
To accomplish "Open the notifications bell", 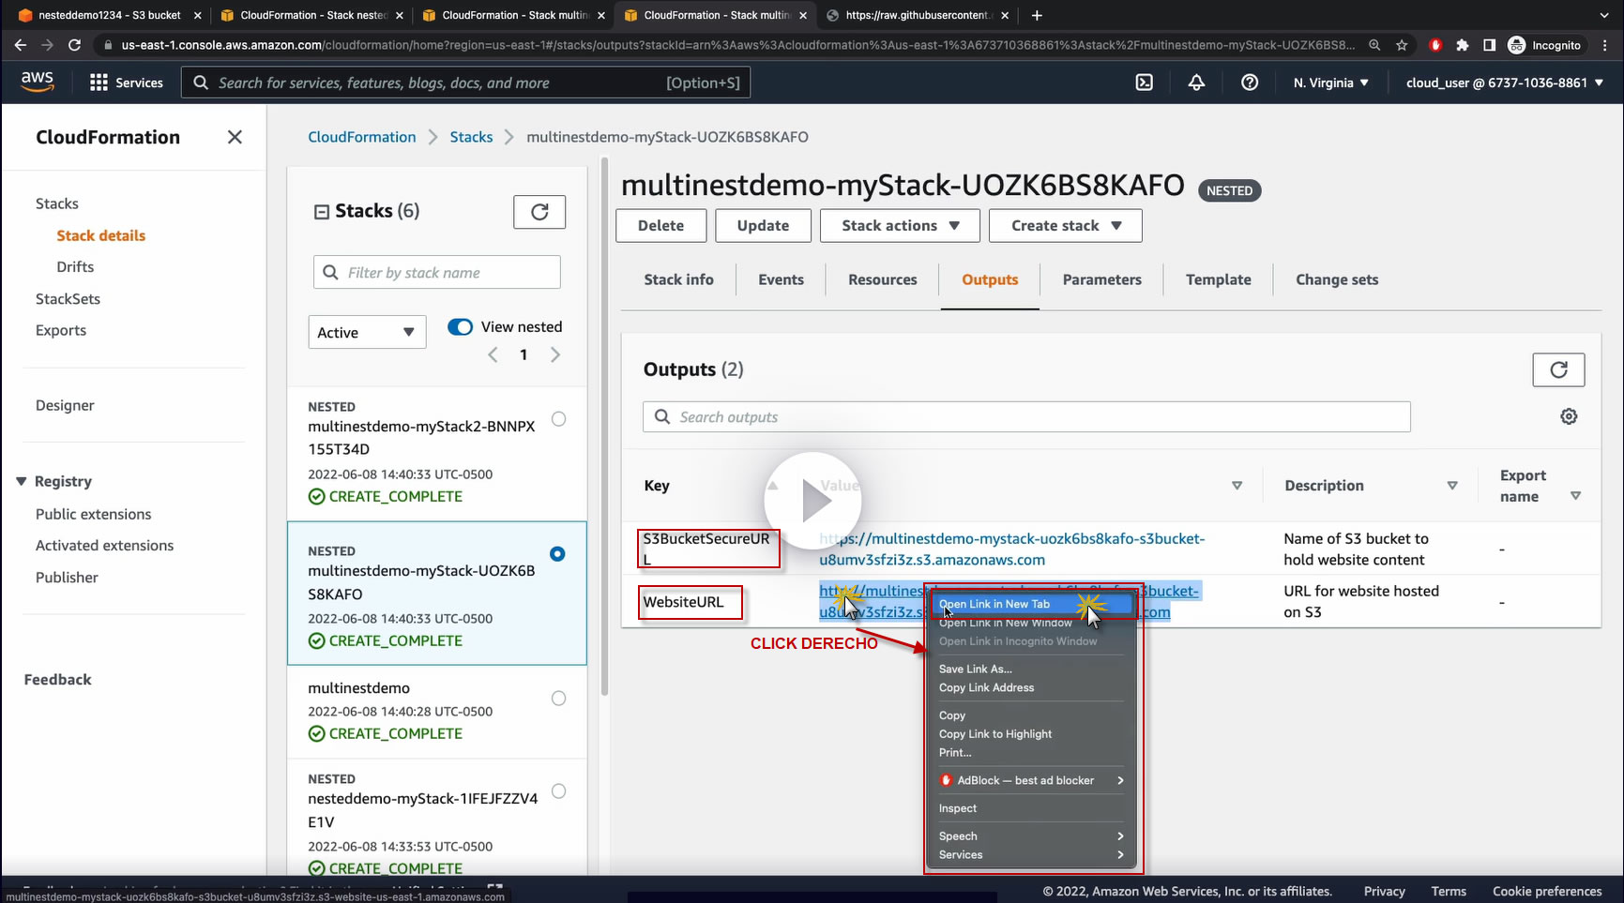I will [1196, 83].
